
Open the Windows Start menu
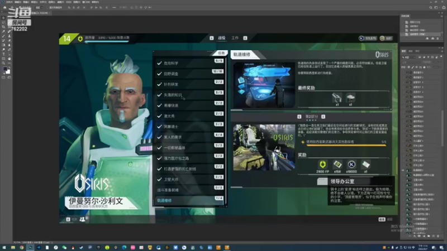pos(4,248)
